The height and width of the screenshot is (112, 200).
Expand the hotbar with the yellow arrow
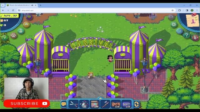[x=100, y=98]
